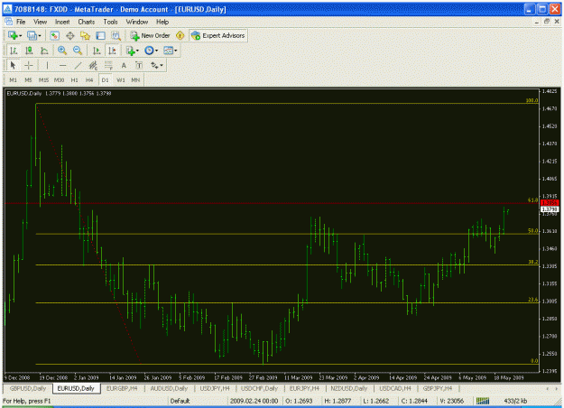Switch timeframe to H1
This screenshot has width=564, height=408.
[75, 79]
